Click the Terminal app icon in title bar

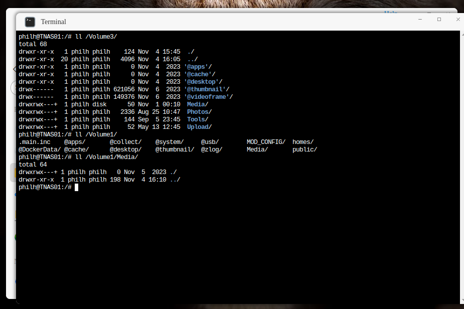30,22
